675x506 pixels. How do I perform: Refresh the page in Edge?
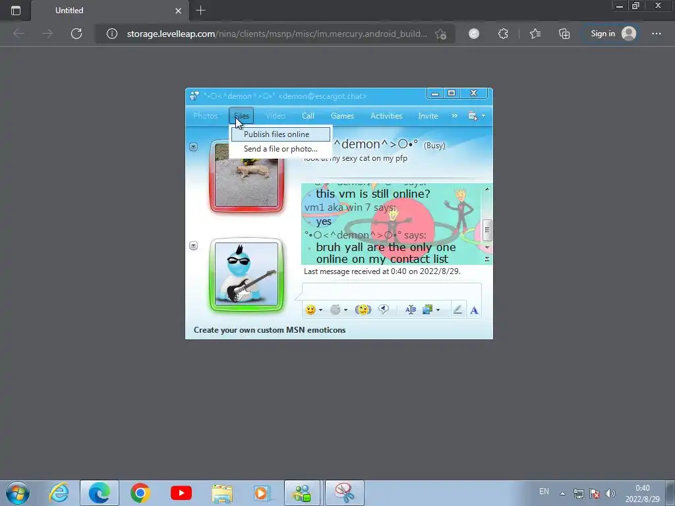point(76,34)
